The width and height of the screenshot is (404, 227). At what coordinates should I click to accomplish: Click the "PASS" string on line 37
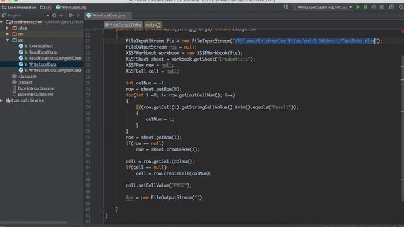[x=179, y=185]
